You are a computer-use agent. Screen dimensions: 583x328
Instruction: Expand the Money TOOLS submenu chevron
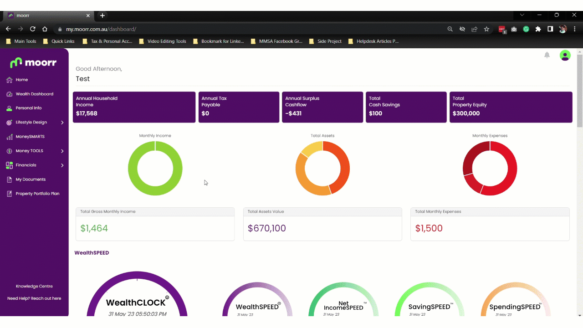point(62,151)
